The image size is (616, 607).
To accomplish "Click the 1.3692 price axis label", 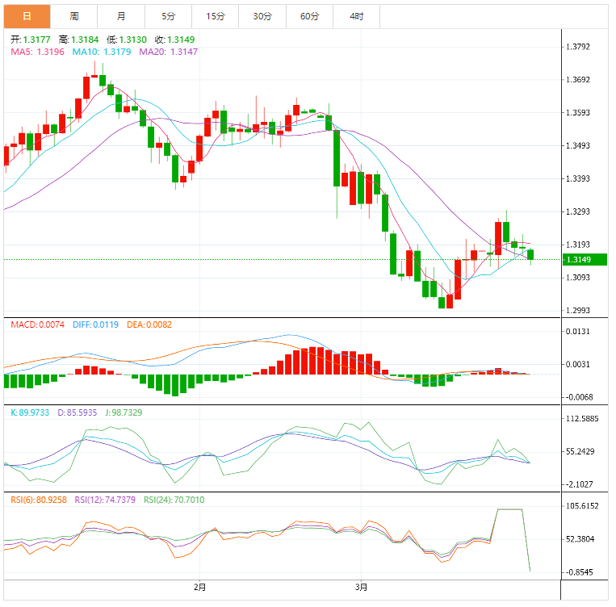I will (x=577, y=80).
